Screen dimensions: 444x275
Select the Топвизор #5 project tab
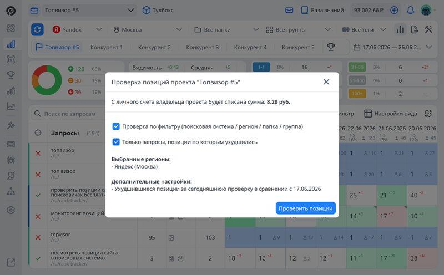pos(57,47)
